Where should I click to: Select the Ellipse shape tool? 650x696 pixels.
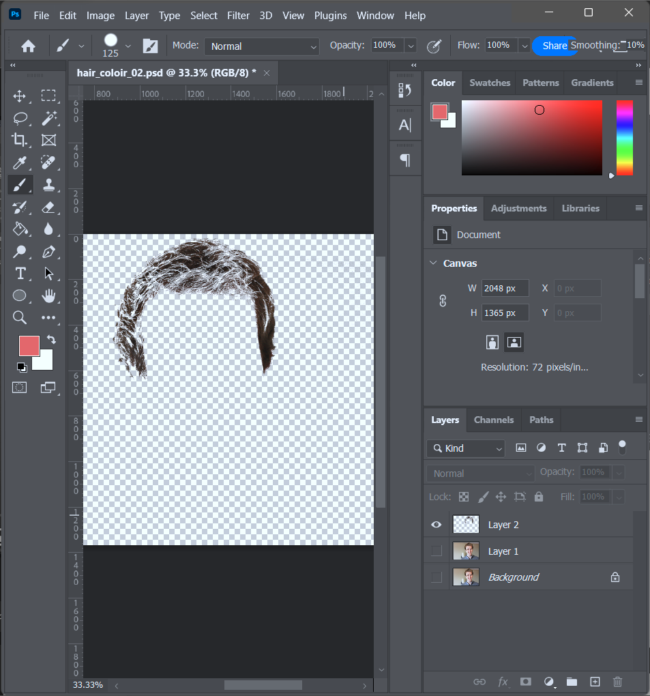pyautogui.click(x=20, y=295)
